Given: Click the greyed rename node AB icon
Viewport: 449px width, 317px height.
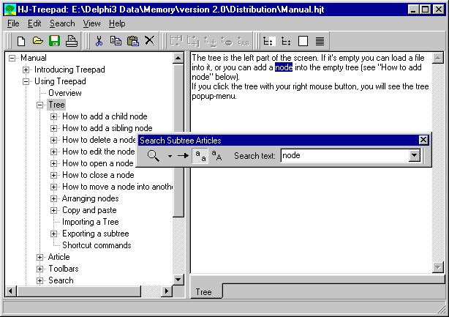Looking at the screenshot, I should (244, 41).
